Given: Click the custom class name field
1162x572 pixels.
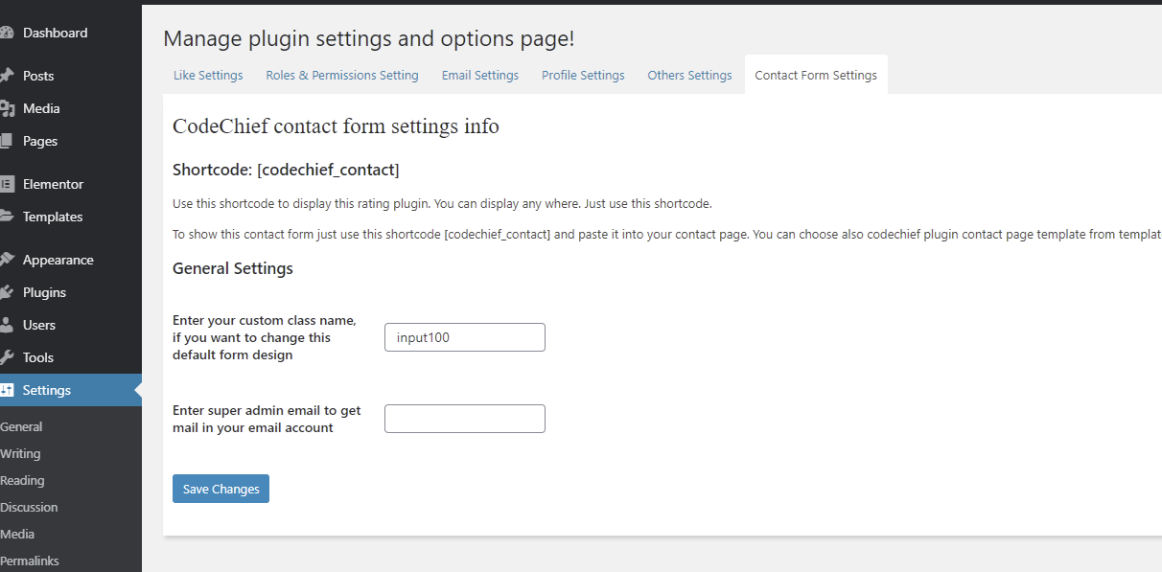Looking at the screenshot, I should coord(465,337).
